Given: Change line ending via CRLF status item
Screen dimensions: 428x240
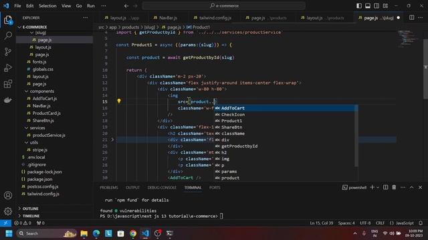Looking at the screenshot, I should [380, 223].
